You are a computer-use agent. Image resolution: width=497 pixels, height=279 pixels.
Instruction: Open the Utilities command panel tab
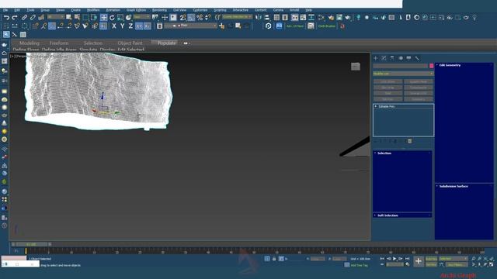coord(417,58)
